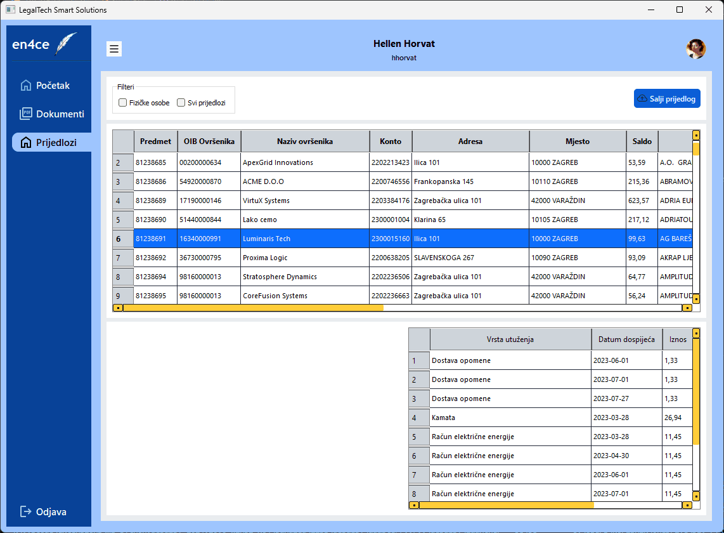
Task: Click the Odjava logout icon
Action: click(x=26, y=511)
